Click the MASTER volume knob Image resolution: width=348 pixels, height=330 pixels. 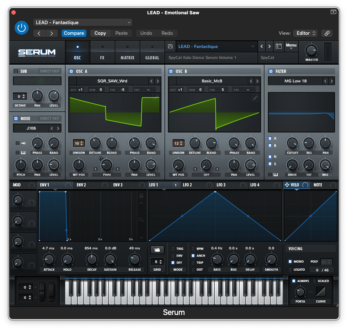pyautogui.click(x=311, y=50)
